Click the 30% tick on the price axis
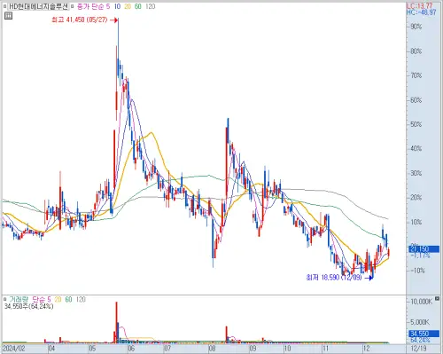The image size is (443, 354). click(x=416, y=173)
